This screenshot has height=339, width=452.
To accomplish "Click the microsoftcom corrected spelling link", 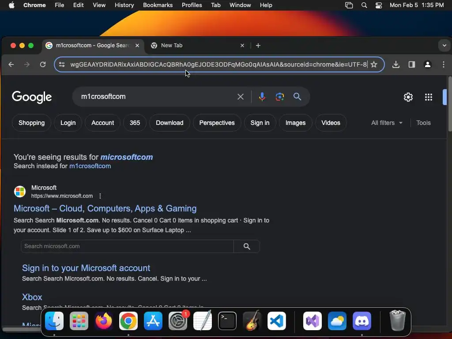I will click(127, 157).
